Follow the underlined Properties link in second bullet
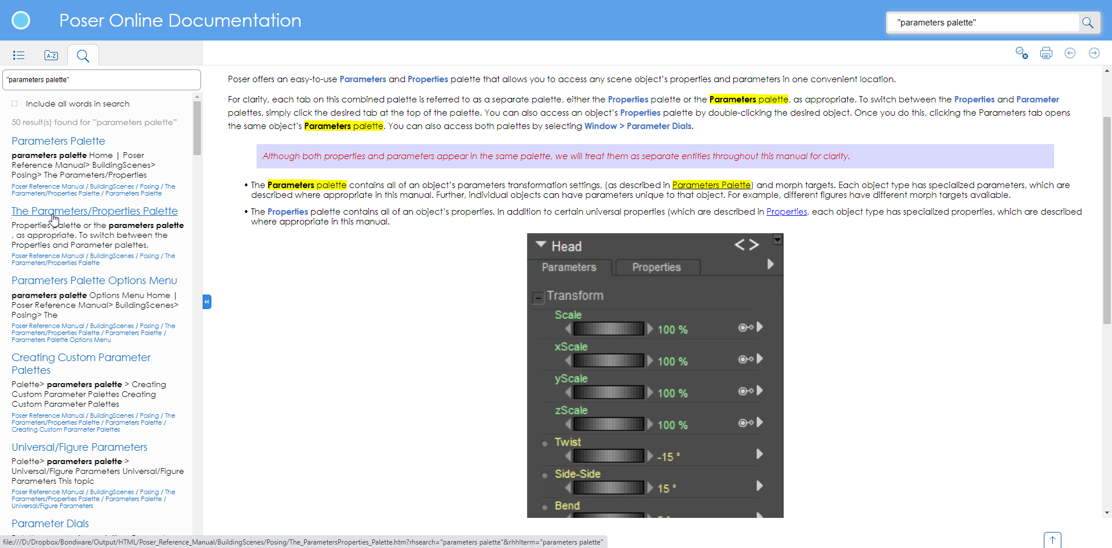This screenshot has width=1112, height=548. click(787, 212)
